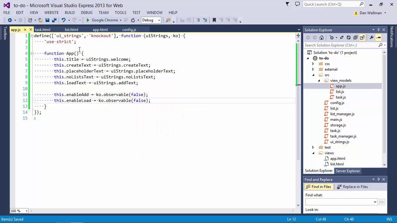
Task: Click the feedback speech bubble icon
Action: click(297, 4)
